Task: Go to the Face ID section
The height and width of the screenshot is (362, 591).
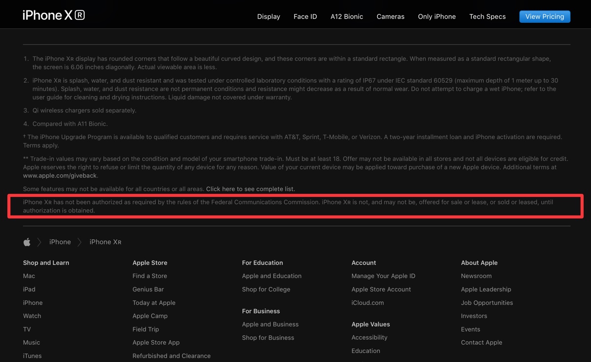Action: 305,16
